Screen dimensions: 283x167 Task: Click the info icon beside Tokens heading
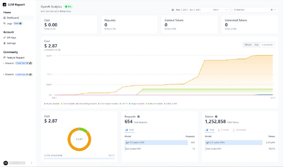[x=216, y=116]
